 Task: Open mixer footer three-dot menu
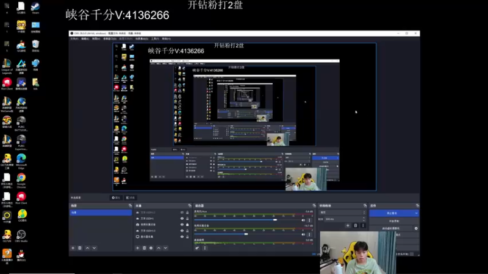tap(204, 248)
